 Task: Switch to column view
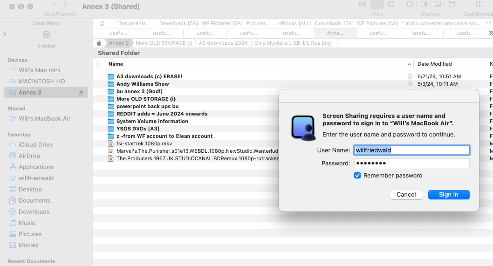click(x=391, y=4)
